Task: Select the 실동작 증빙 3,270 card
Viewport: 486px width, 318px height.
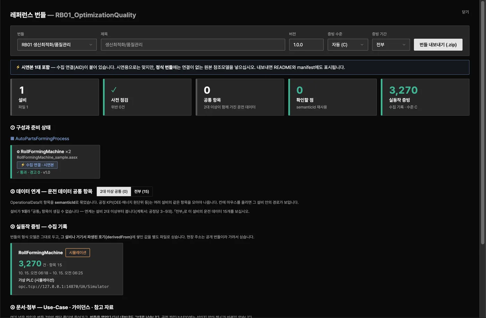Action: (x=425, y=97)
